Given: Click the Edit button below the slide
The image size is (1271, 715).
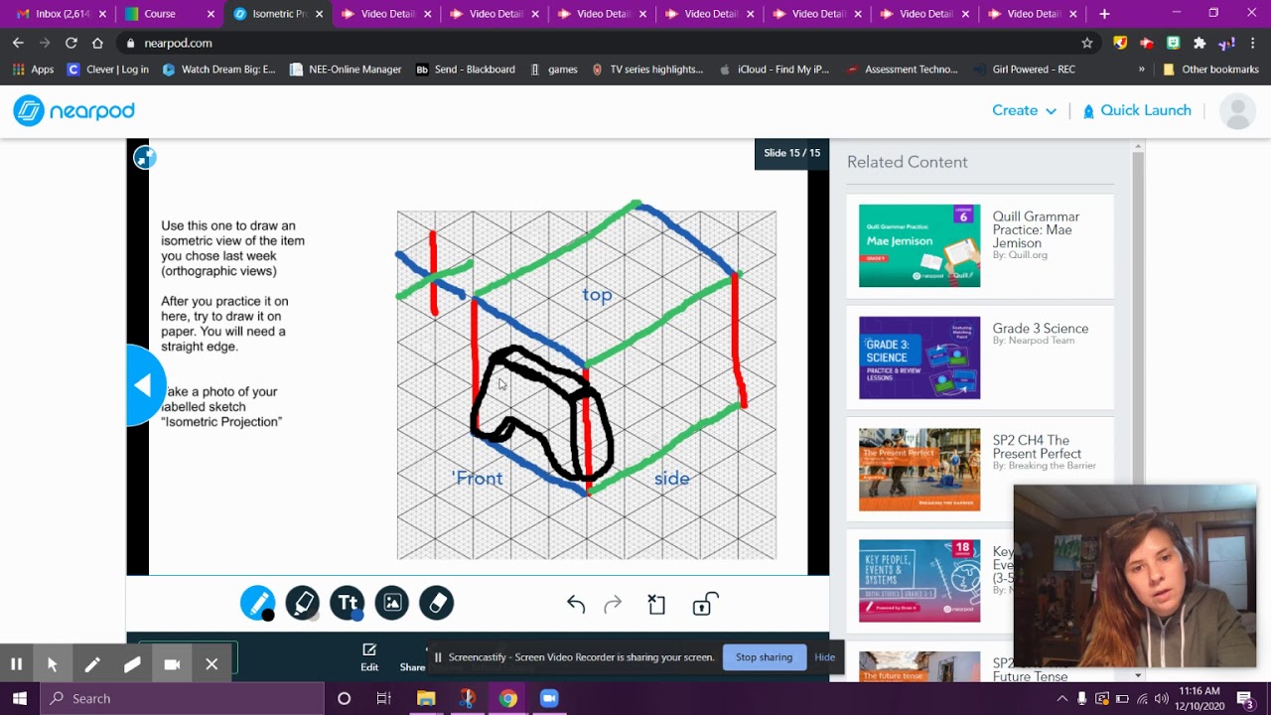Looking at the screenshot, I should tap(369, 657).
